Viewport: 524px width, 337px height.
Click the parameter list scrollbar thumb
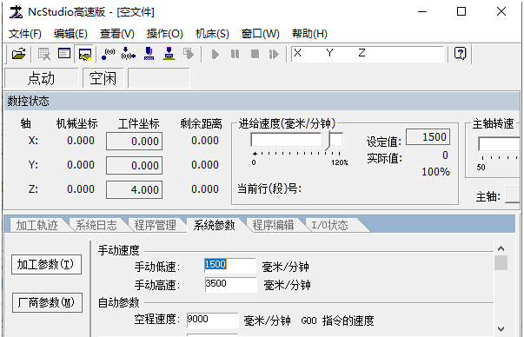(501, 263)
